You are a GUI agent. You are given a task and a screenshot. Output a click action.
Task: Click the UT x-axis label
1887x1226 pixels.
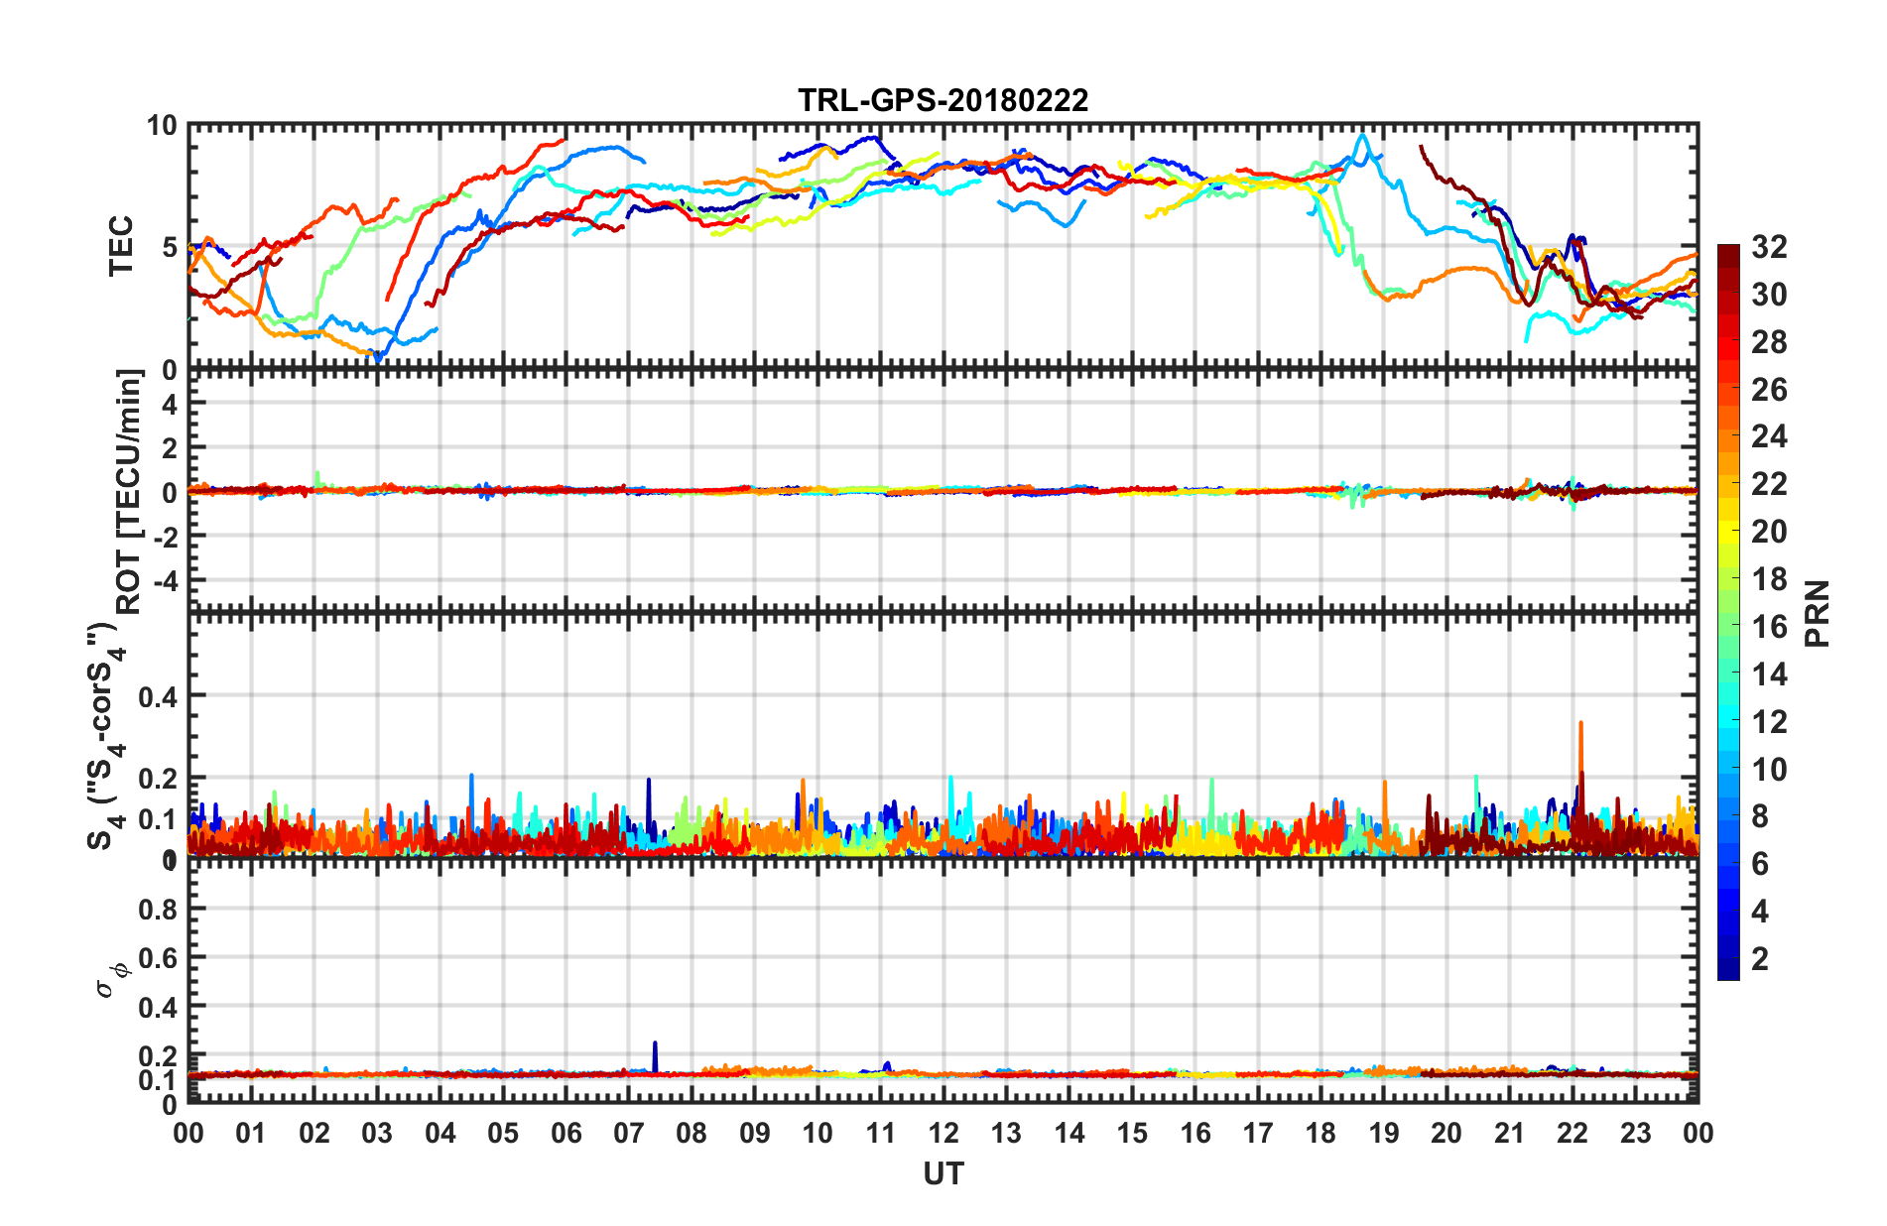pos(943,1174)
